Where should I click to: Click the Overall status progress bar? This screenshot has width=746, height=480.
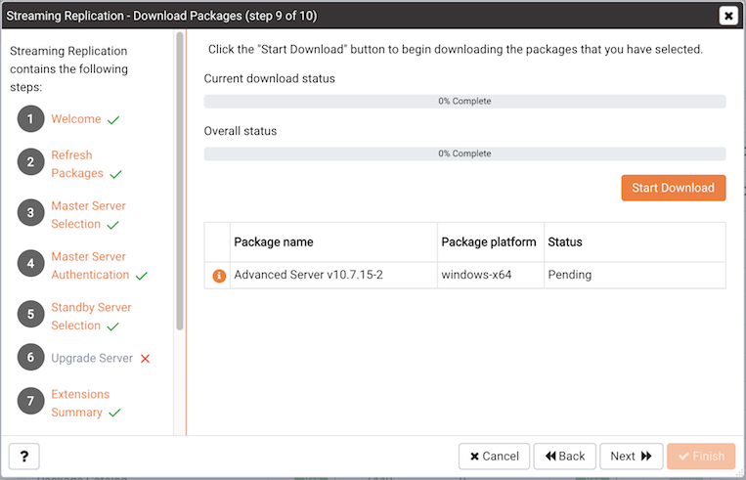pos(464,153)
